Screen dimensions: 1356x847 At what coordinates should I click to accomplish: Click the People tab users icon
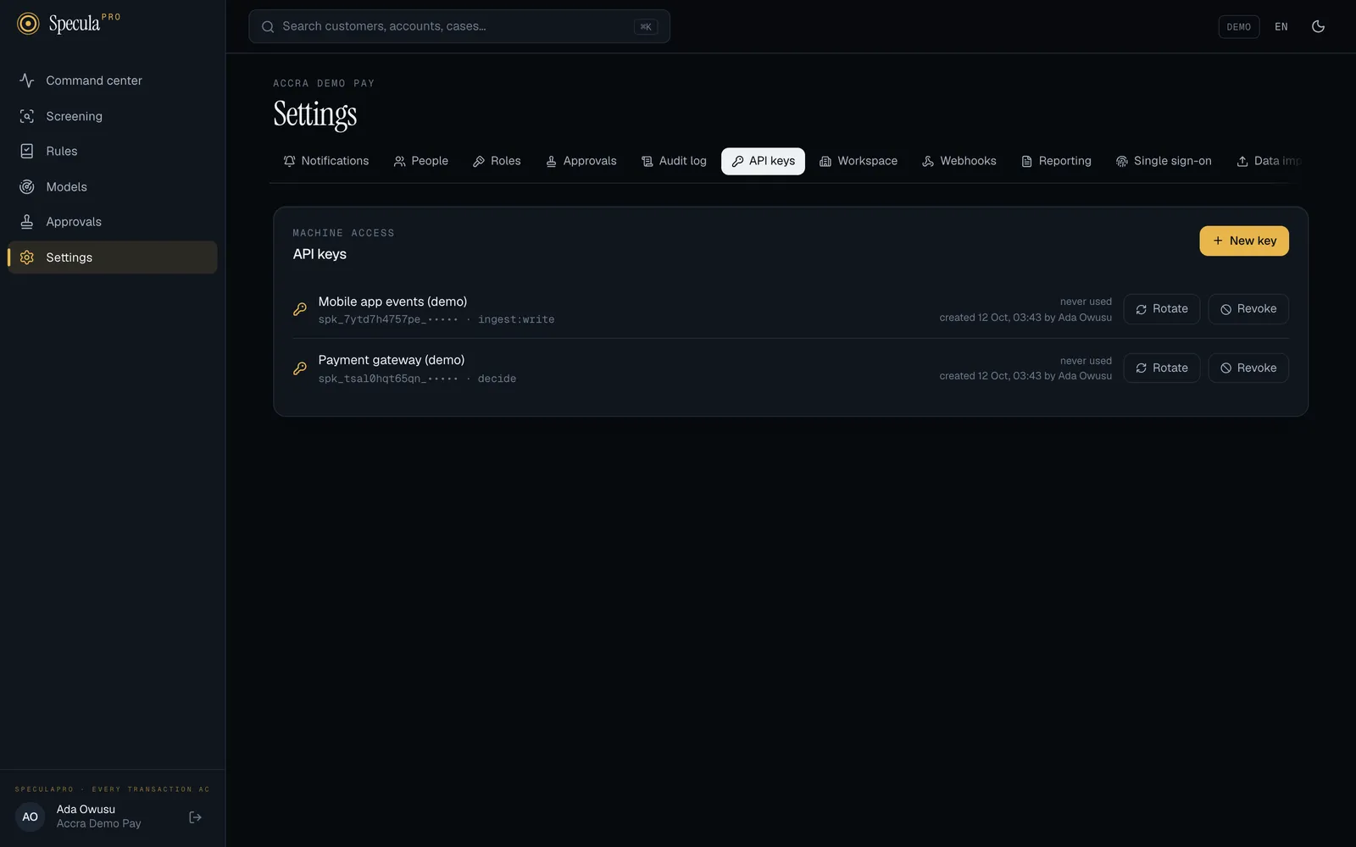click(x=400, y=161)
